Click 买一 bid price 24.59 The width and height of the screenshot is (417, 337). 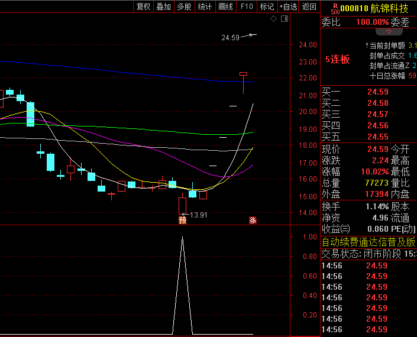pyautogui.click(x=377, y=92)
